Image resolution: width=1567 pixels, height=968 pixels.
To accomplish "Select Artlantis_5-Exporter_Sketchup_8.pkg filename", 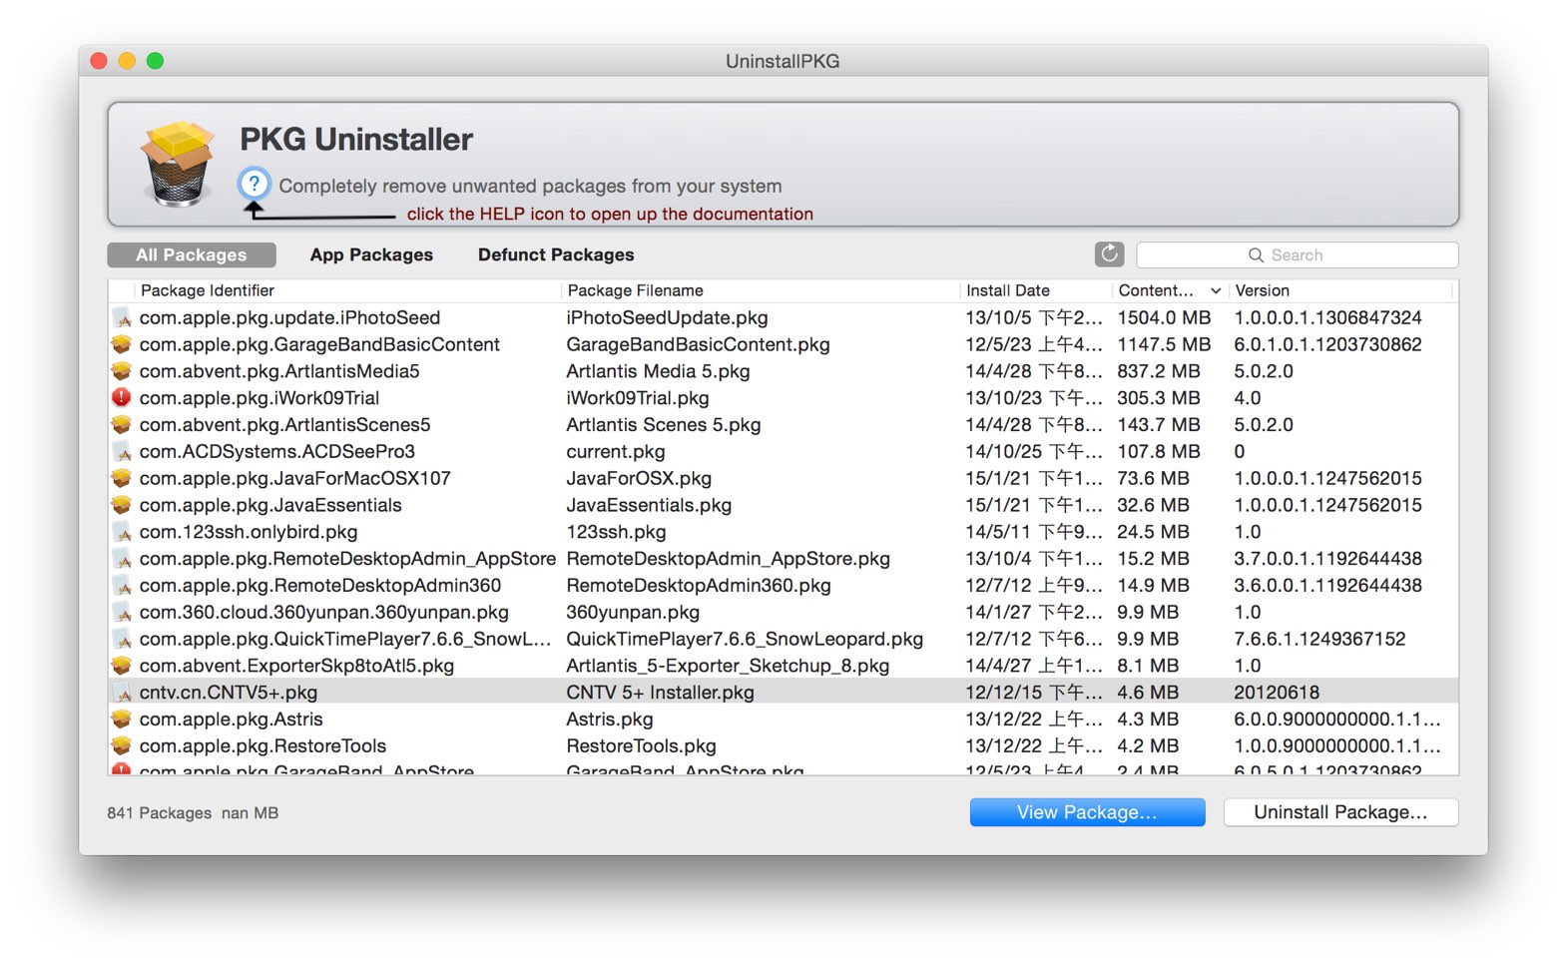I will (x=728, y=666).
